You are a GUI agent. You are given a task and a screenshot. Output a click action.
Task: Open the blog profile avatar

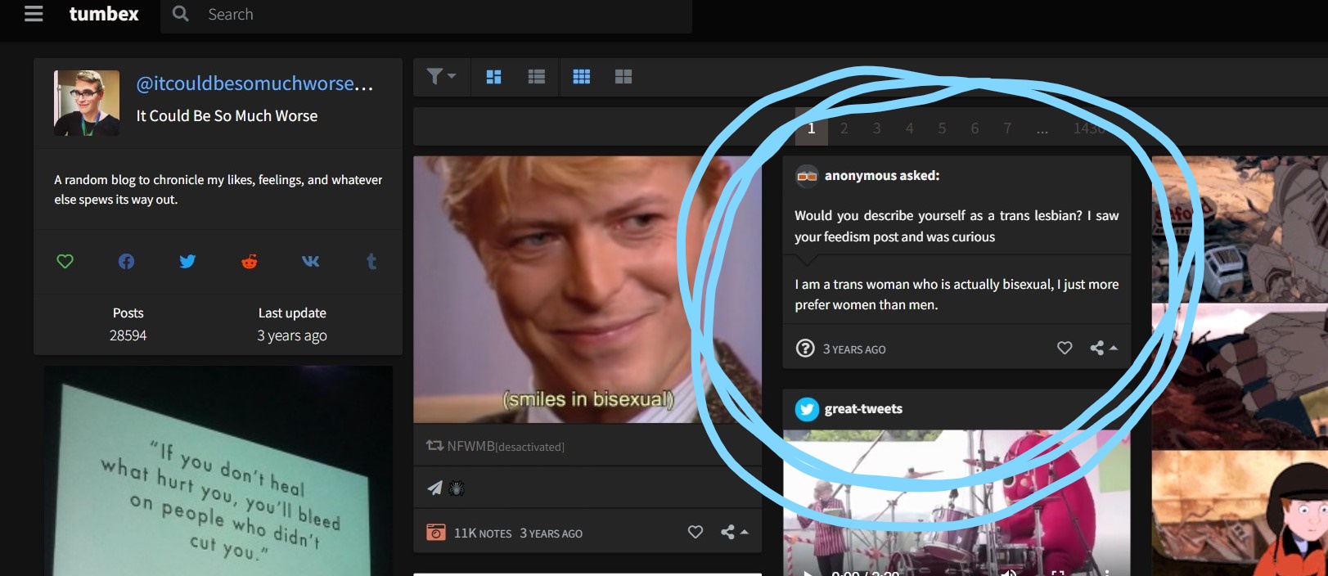(87, 103)
